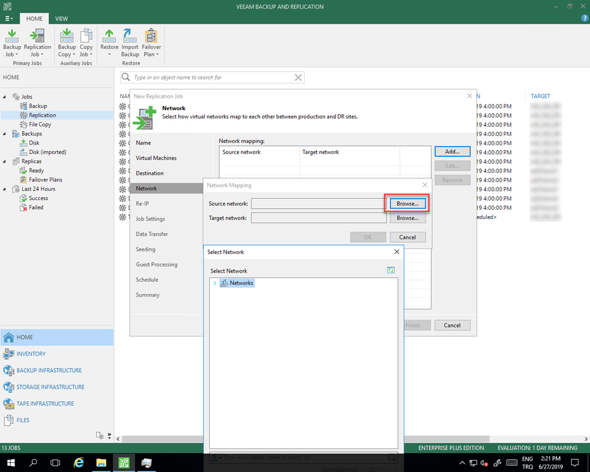Collapse the Backups tree node
Screen dimensions: 590x472
(x=5, y=134)
